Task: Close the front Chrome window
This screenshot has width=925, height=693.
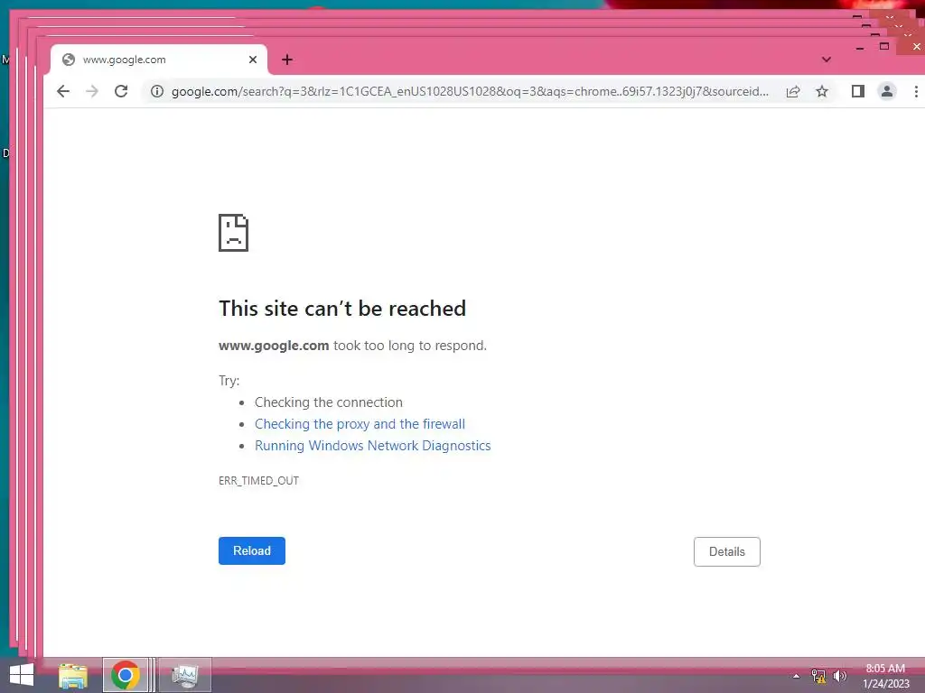Action: pos(915,47)
